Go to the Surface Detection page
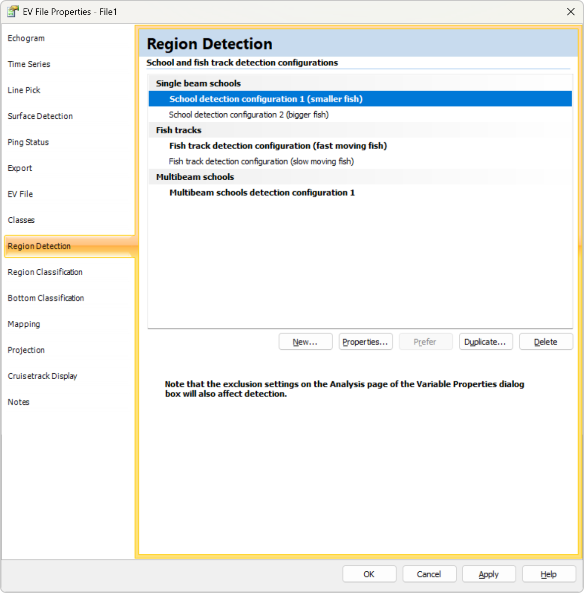Screen dimensions: 584x593 coord(40,116)
